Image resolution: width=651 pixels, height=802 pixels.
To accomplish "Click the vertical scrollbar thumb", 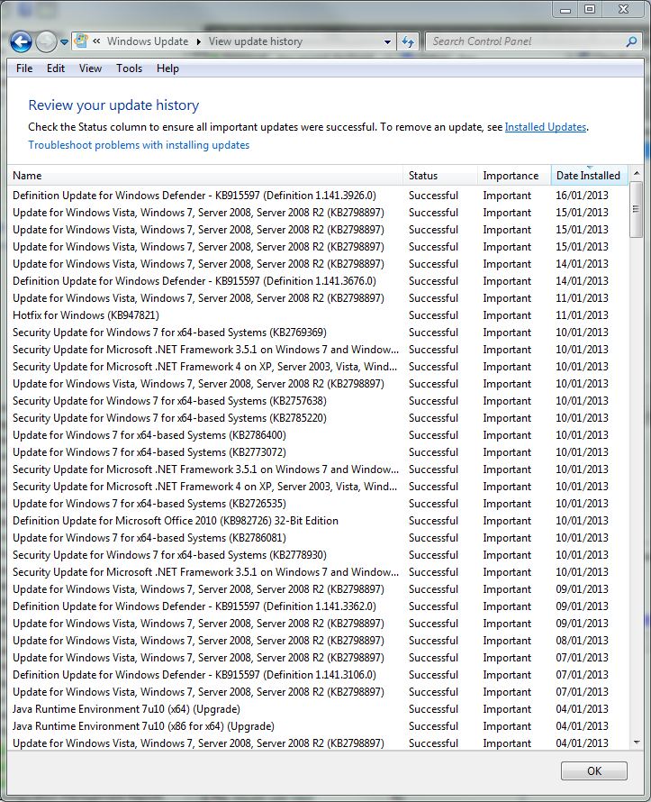I will pyautogui.click(x=637, y=209).
